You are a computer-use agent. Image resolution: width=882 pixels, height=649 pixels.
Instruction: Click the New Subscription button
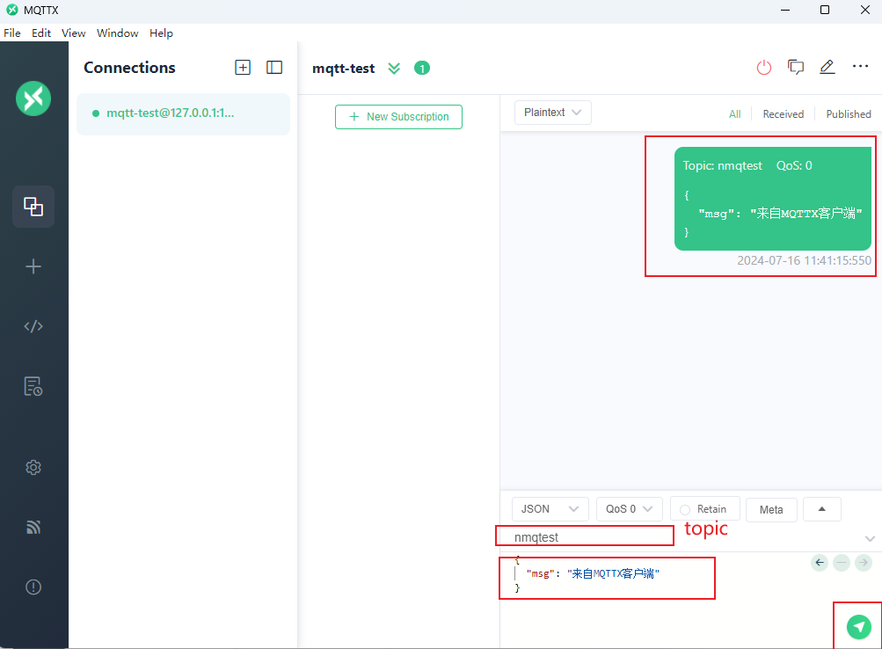pyautogui.click(x=399, y=117)
